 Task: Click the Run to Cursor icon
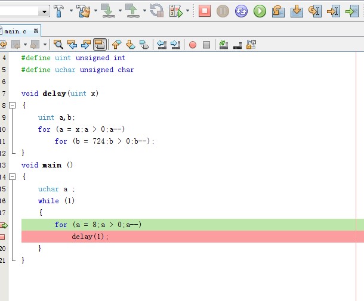334,11
